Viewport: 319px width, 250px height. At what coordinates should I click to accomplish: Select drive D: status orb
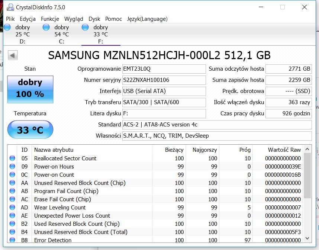click(7, 27)
